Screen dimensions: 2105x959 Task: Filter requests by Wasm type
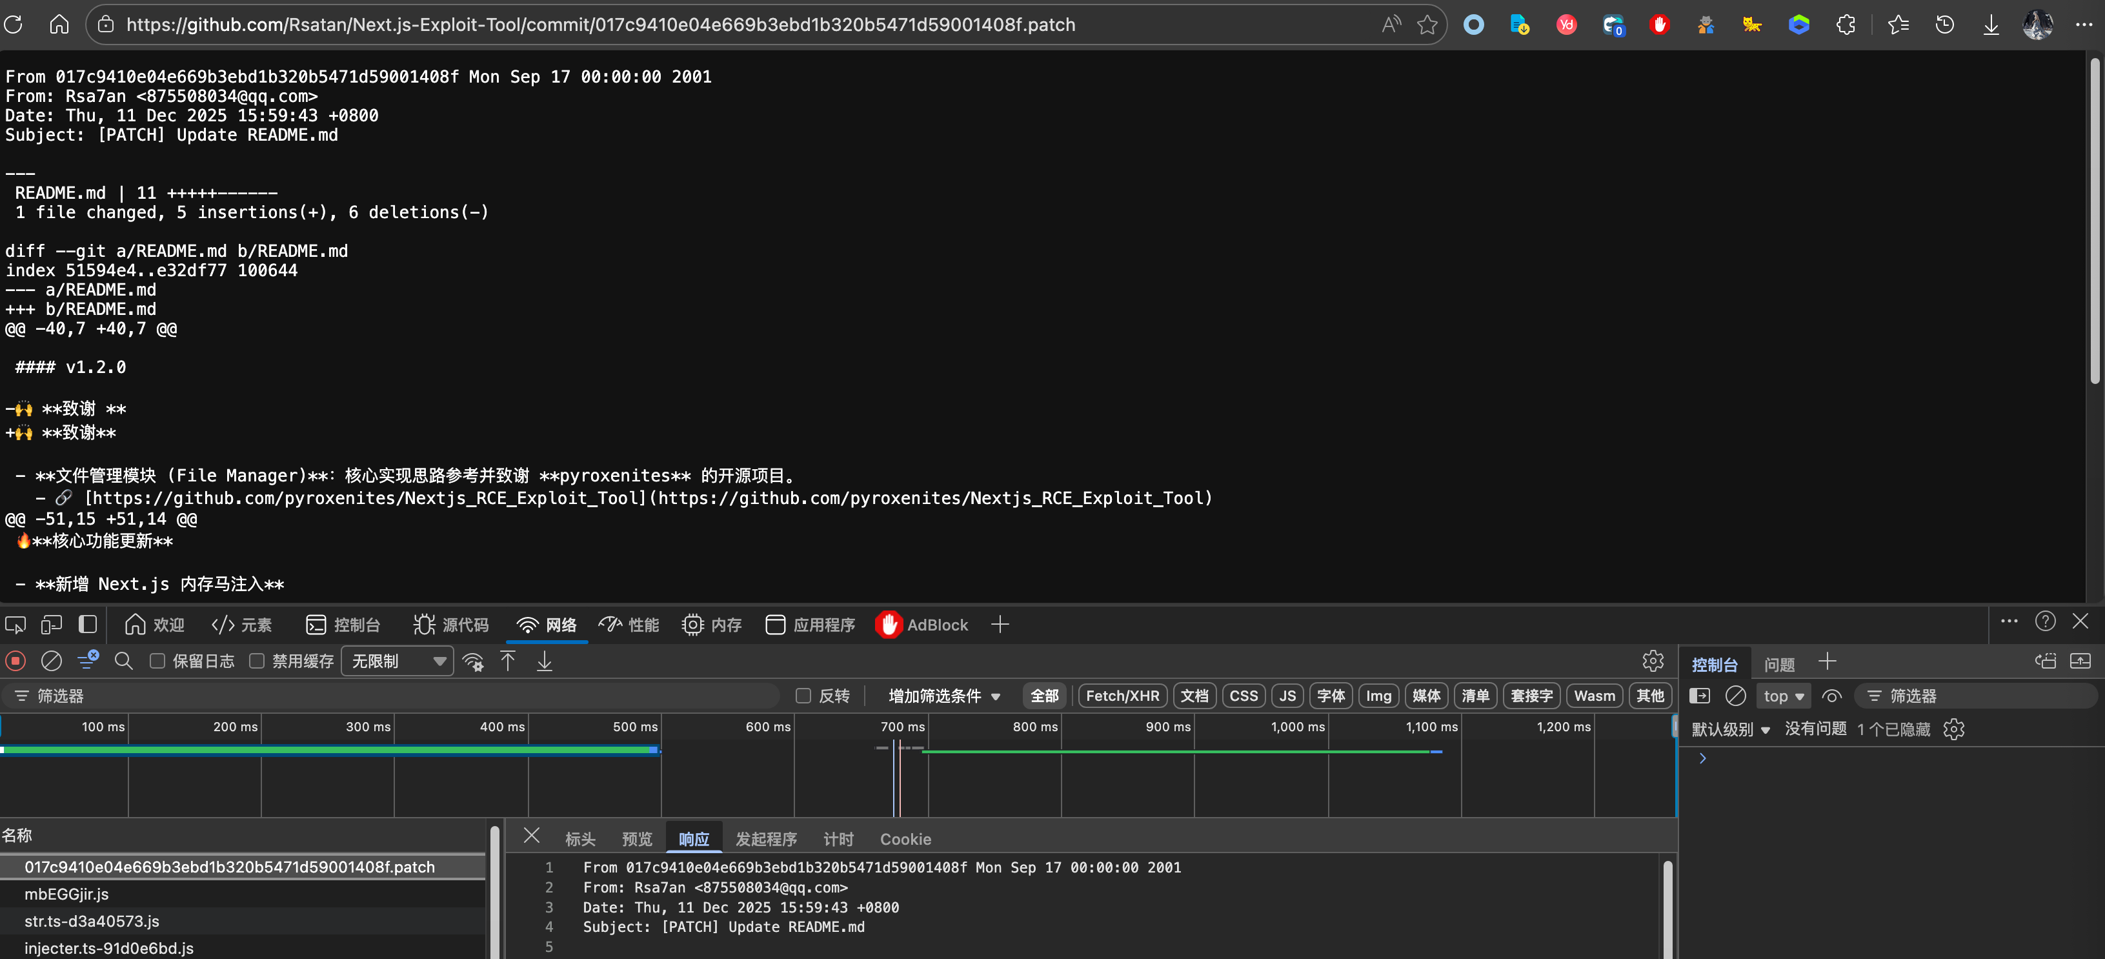coord(1595,696)
